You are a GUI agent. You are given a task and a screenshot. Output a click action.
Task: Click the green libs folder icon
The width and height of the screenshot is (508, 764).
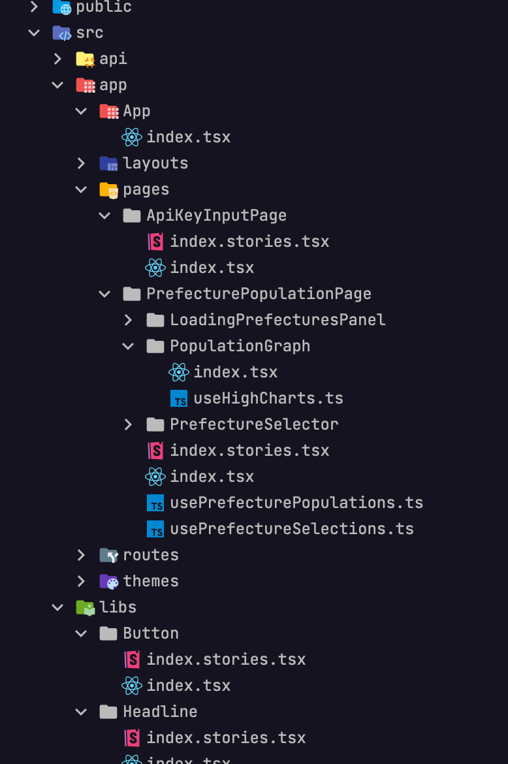[86, 607]
